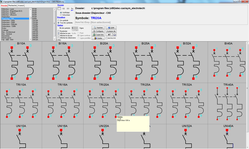This screenshot has width=249, height=149.
Task: Toggle 'Afficher le dossier' checkbox
Action: [x=59, y=36]
